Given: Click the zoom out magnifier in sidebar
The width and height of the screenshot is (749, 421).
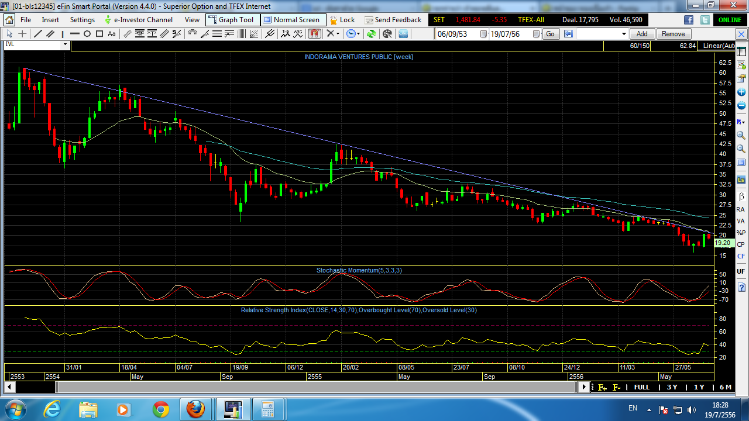Looking at the screenshot, I should click(x=741, y=149).
